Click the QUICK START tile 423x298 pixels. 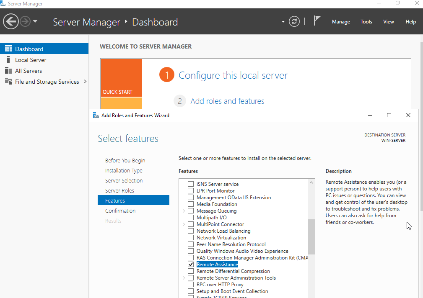click(122, 78)
